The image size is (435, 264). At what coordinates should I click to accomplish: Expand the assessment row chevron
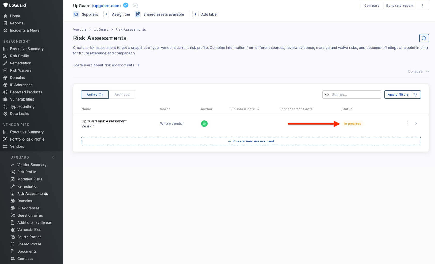[x=416, y=123]
